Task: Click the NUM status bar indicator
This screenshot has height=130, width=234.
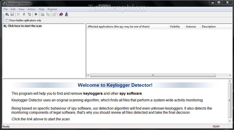Action: pos(216,126)
